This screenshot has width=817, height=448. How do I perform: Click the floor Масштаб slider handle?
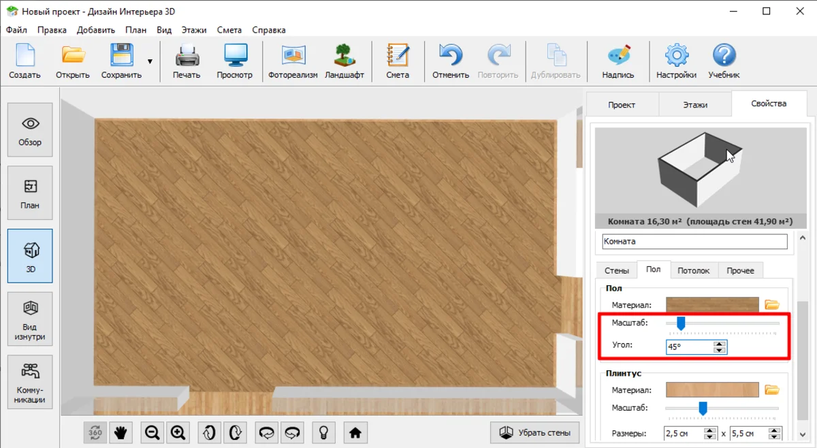pos(680,323)
